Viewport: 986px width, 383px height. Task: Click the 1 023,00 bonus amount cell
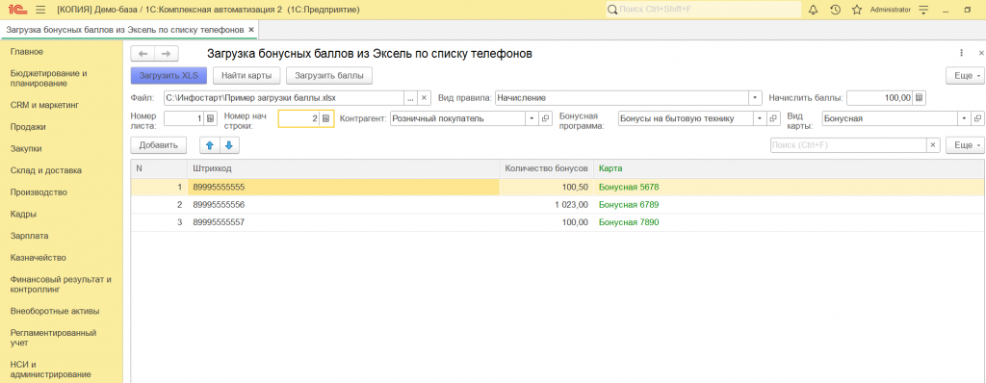(x=547, y=204)
